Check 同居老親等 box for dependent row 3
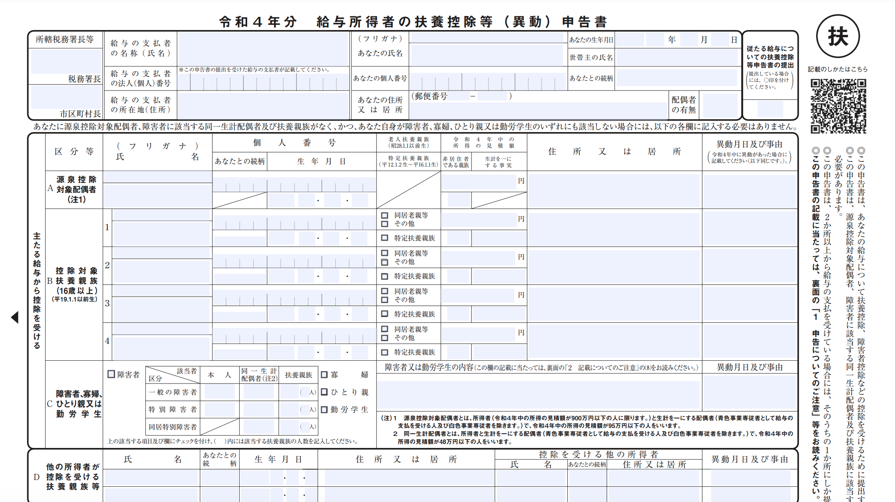The image size is (895, 502). 385,291
